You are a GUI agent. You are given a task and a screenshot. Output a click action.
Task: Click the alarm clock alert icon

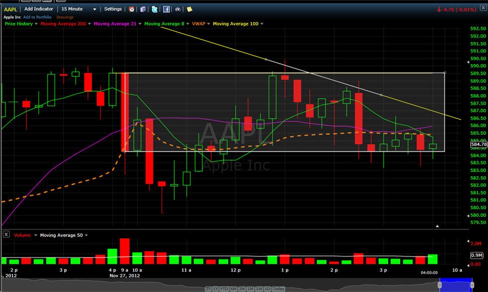click(131, 10)
